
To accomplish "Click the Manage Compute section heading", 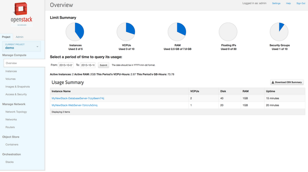I will click(x=15, y=55).
